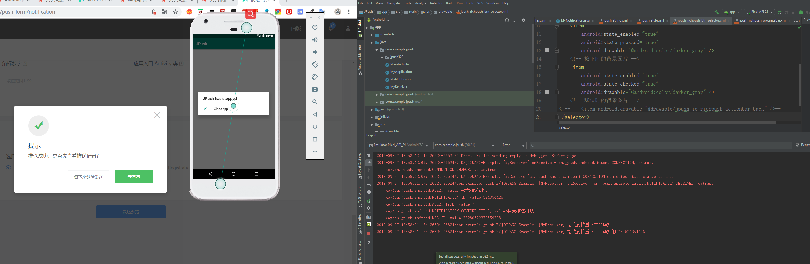Viewport: 810px width, 264px height.
Task: Click 发送预览 button on web page
Action: tap(131, 212)
